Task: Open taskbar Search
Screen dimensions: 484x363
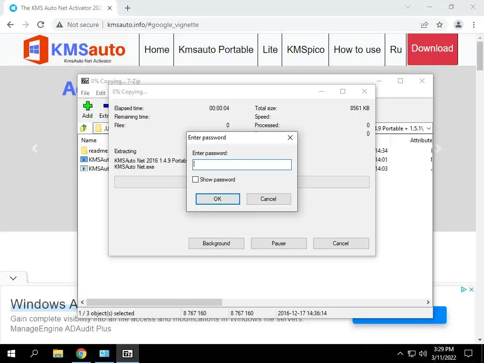Action: coord(34,354)
